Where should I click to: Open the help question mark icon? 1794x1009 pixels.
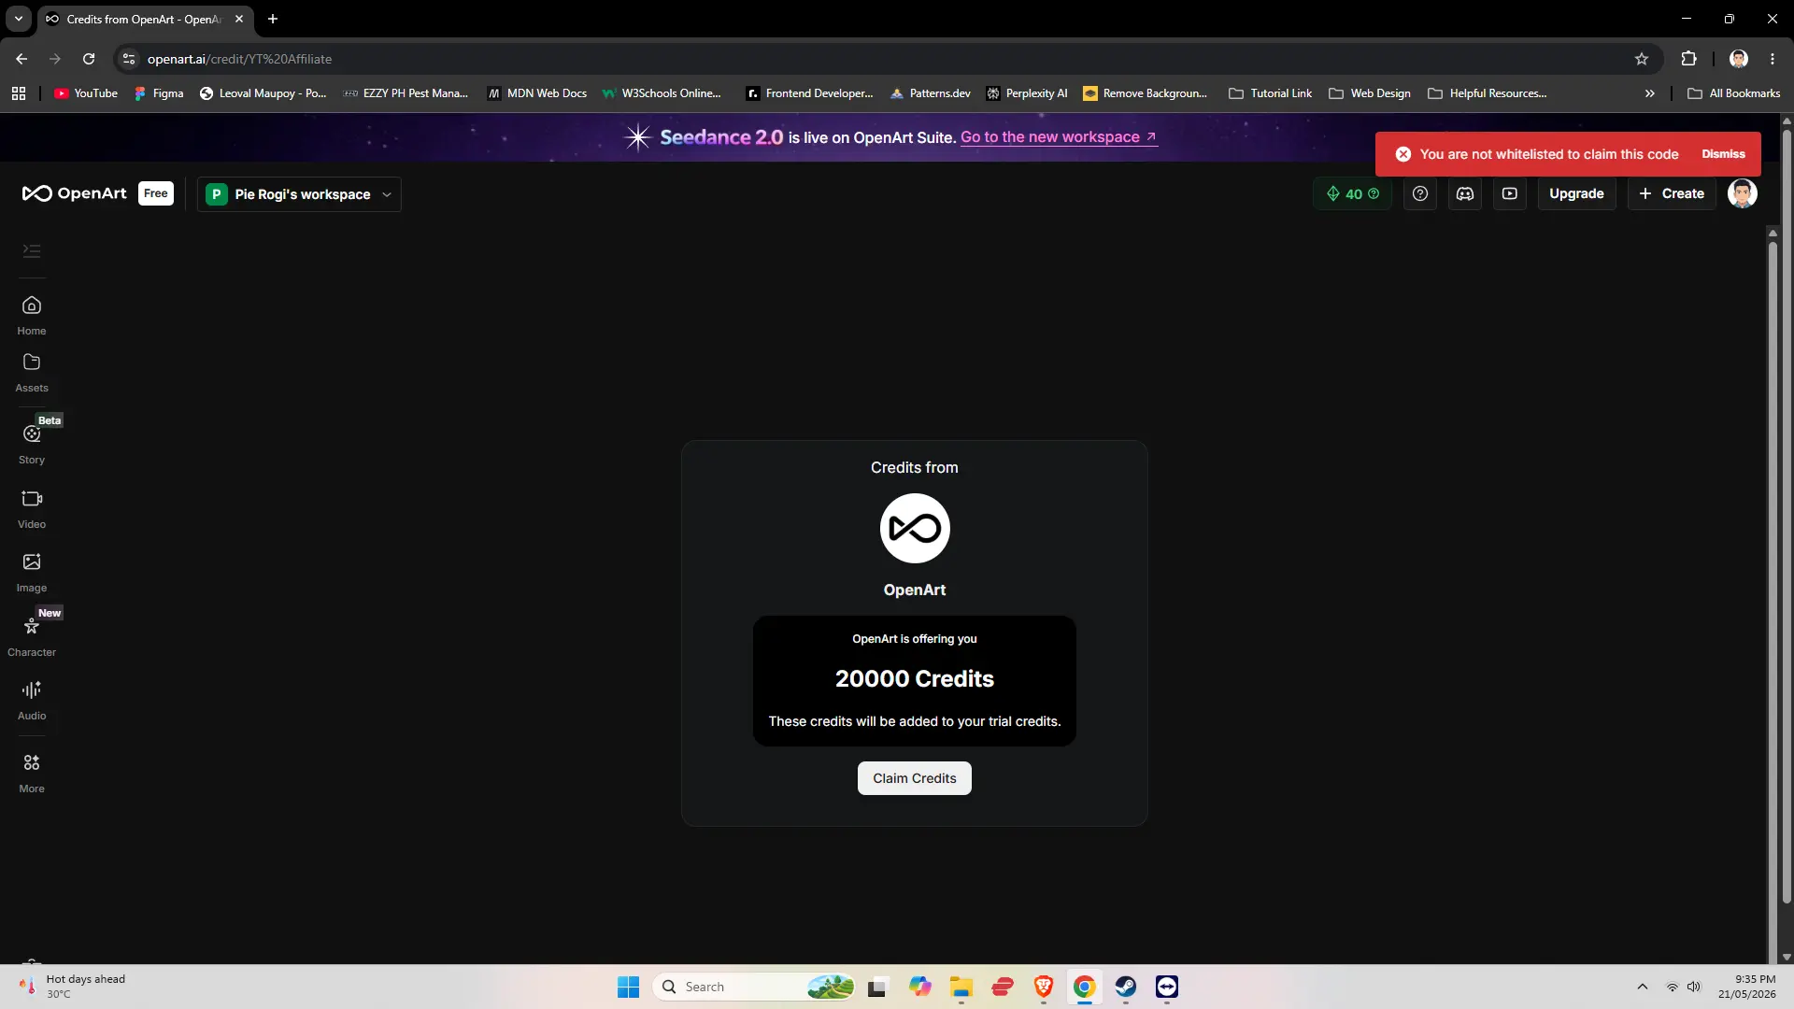click(x=1420, y=193)
